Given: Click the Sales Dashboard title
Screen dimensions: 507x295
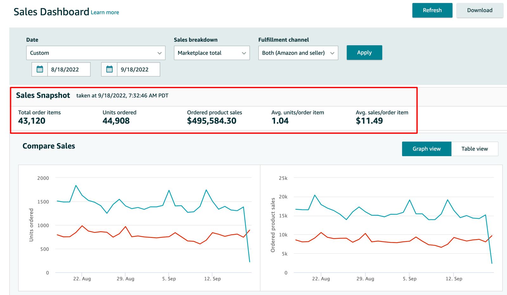Looking at the screenshot, I should click(51, 12).
